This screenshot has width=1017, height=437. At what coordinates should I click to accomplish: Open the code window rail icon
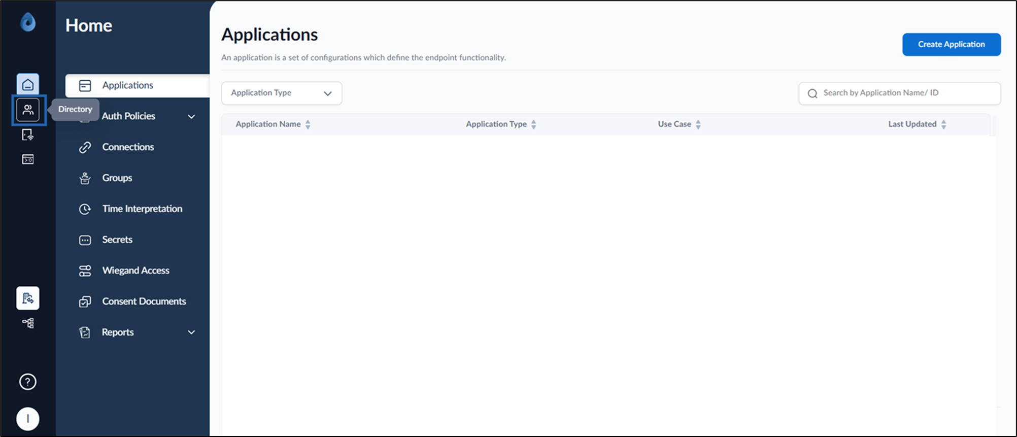point(28,159)
